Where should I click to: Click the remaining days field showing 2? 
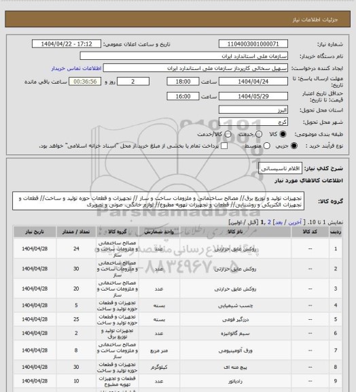point(133,82)
